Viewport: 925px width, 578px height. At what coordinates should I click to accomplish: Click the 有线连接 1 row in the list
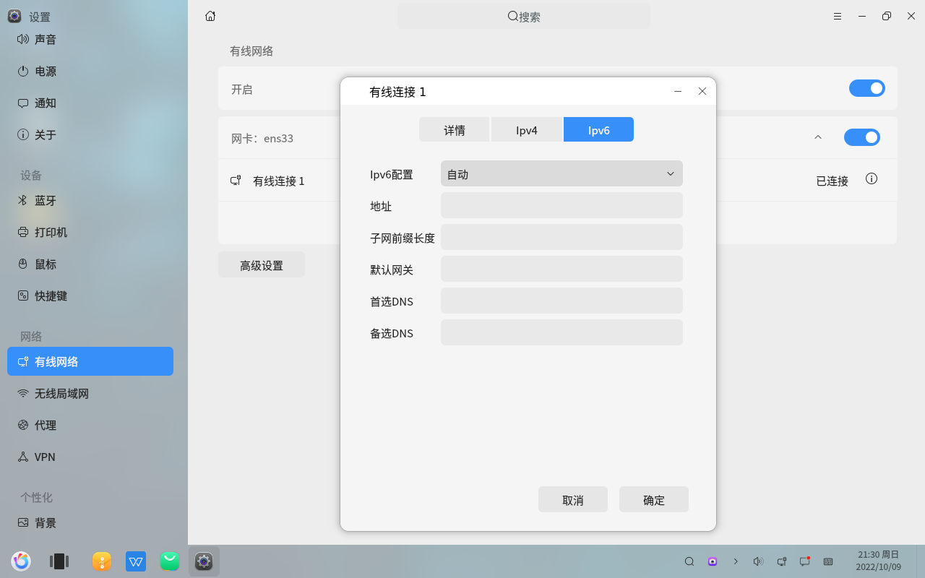(x=557, y=180)
